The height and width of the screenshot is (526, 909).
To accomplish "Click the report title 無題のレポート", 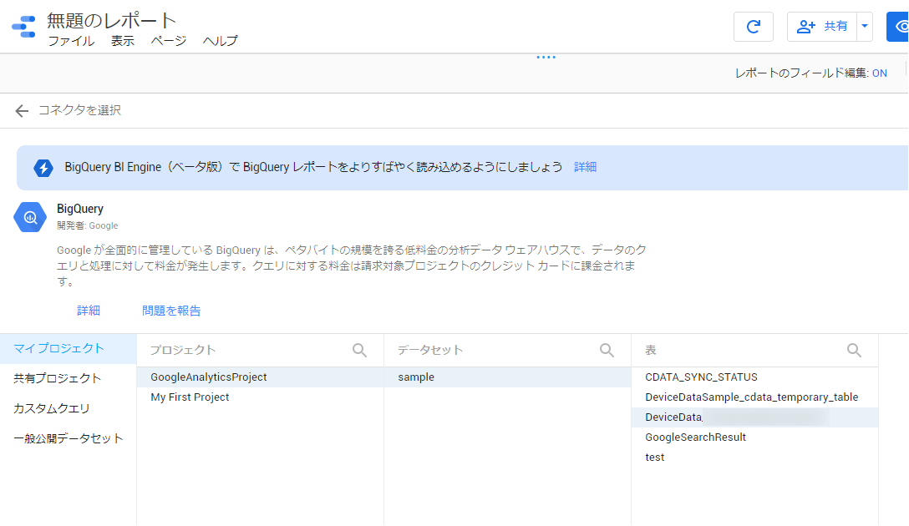I will point(111,21).
